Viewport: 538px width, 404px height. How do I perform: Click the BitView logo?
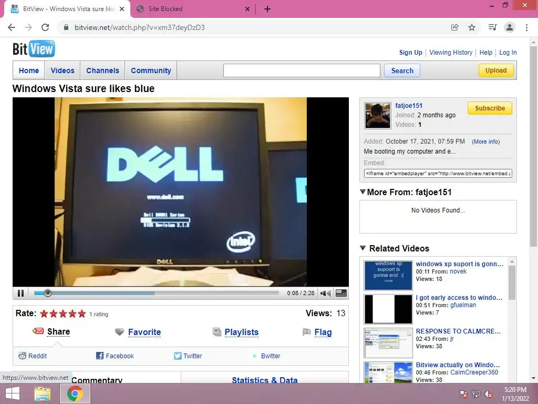tap(34, 49)
